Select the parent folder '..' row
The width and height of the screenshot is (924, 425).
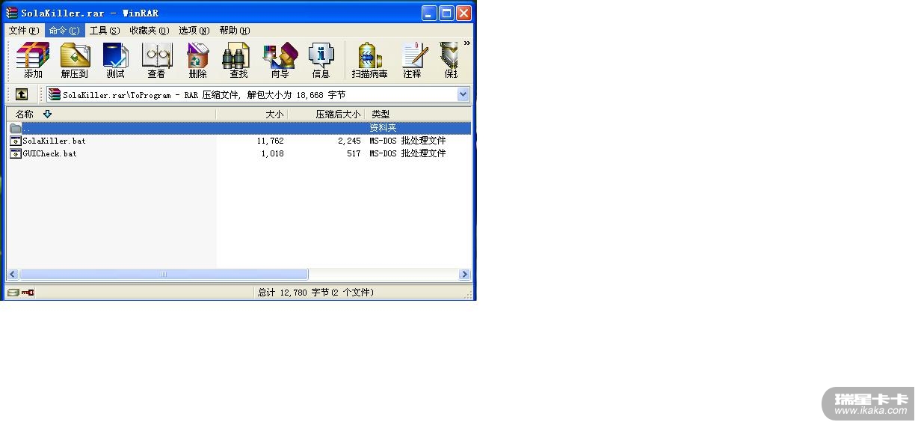[239, 128]
